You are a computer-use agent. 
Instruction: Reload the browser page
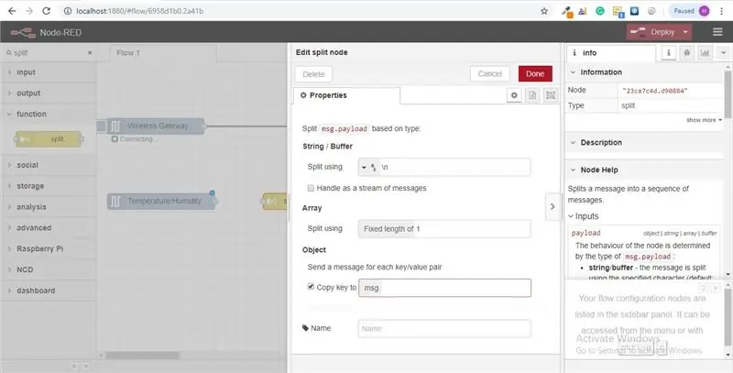[x=46, y=11]
